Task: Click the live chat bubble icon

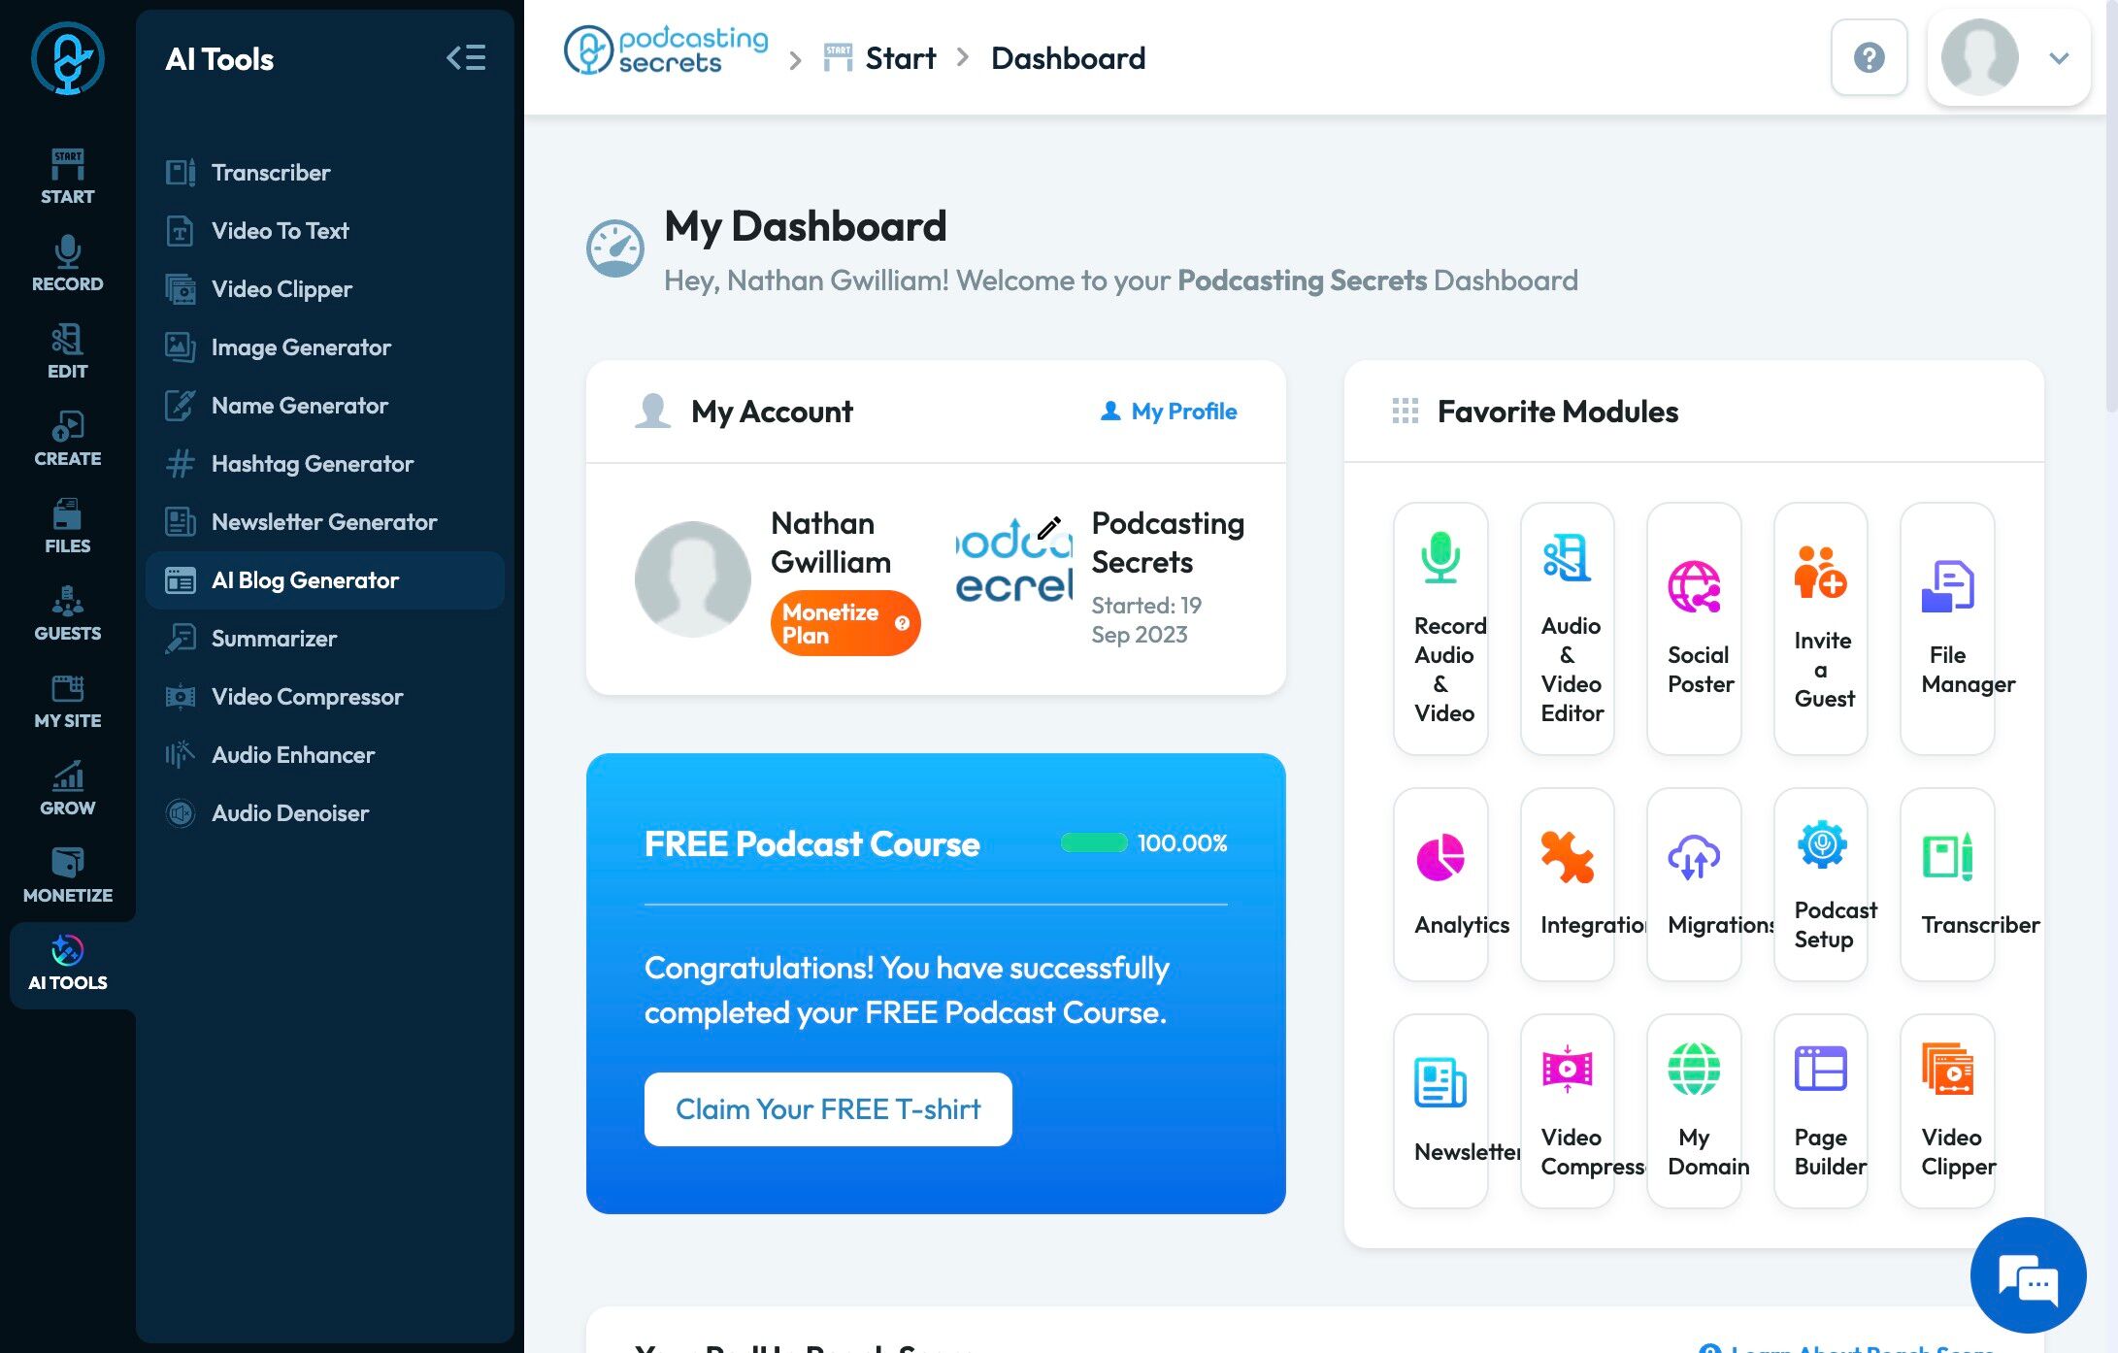Action: (x=2028, y=1274)
